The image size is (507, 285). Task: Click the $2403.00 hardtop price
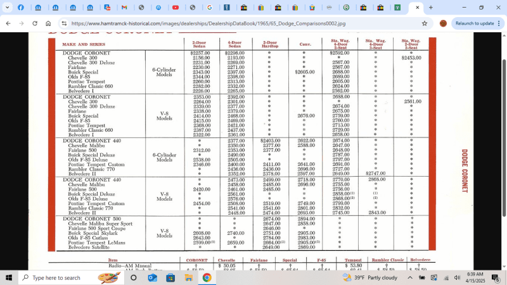[270, 141]
